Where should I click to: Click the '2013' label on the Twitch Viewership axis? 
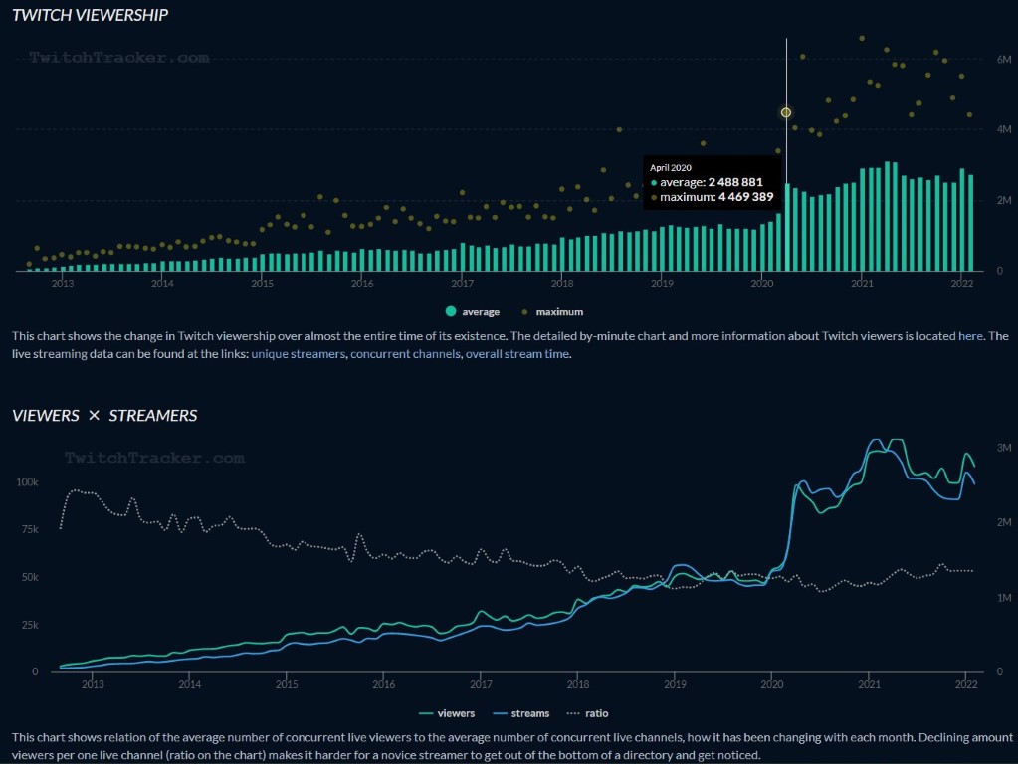[x=63, y=284]
